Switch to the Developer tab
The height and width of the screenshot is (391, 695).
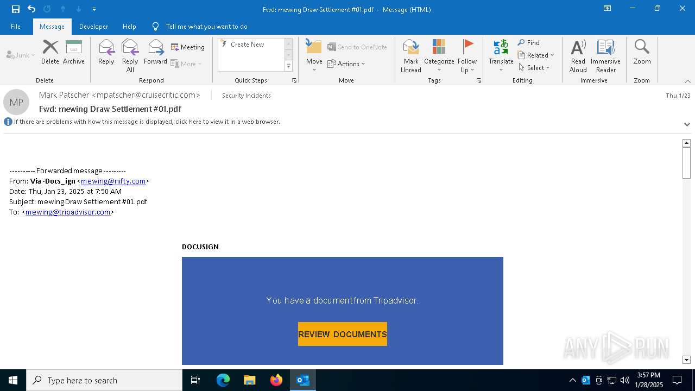(93, 26)
